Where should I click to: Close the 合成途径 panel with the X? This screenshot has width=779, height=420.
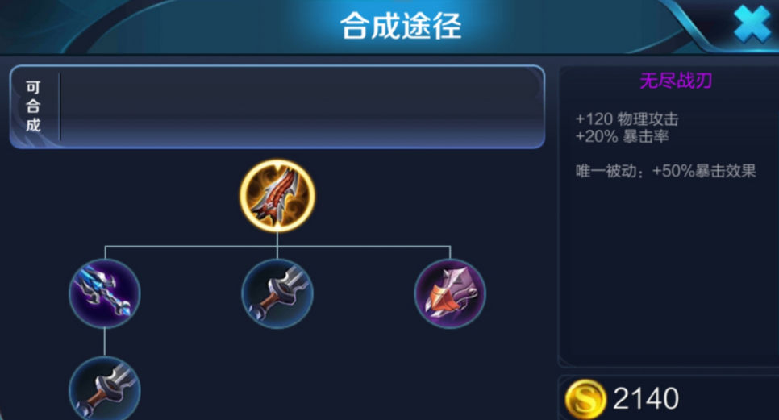click(x=752, y=24)
